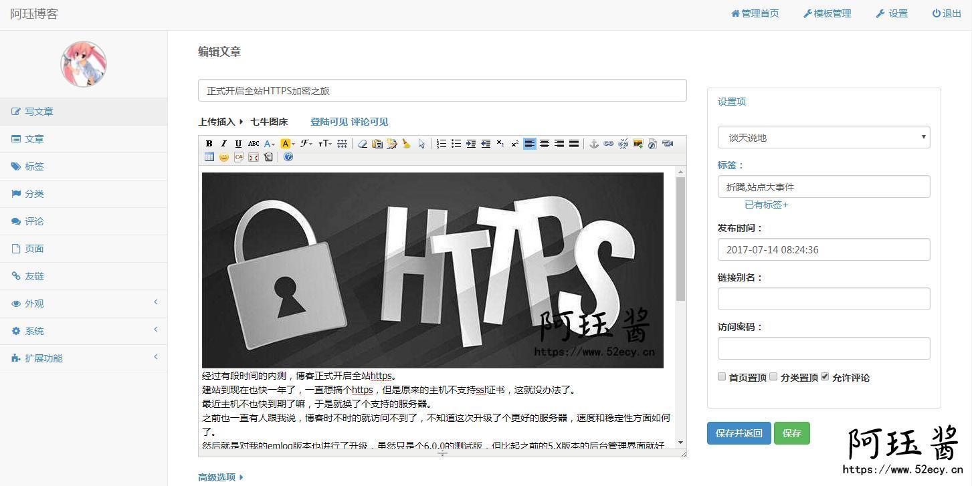
Task: Expand 高级选项 section
Action: [221, 477]
